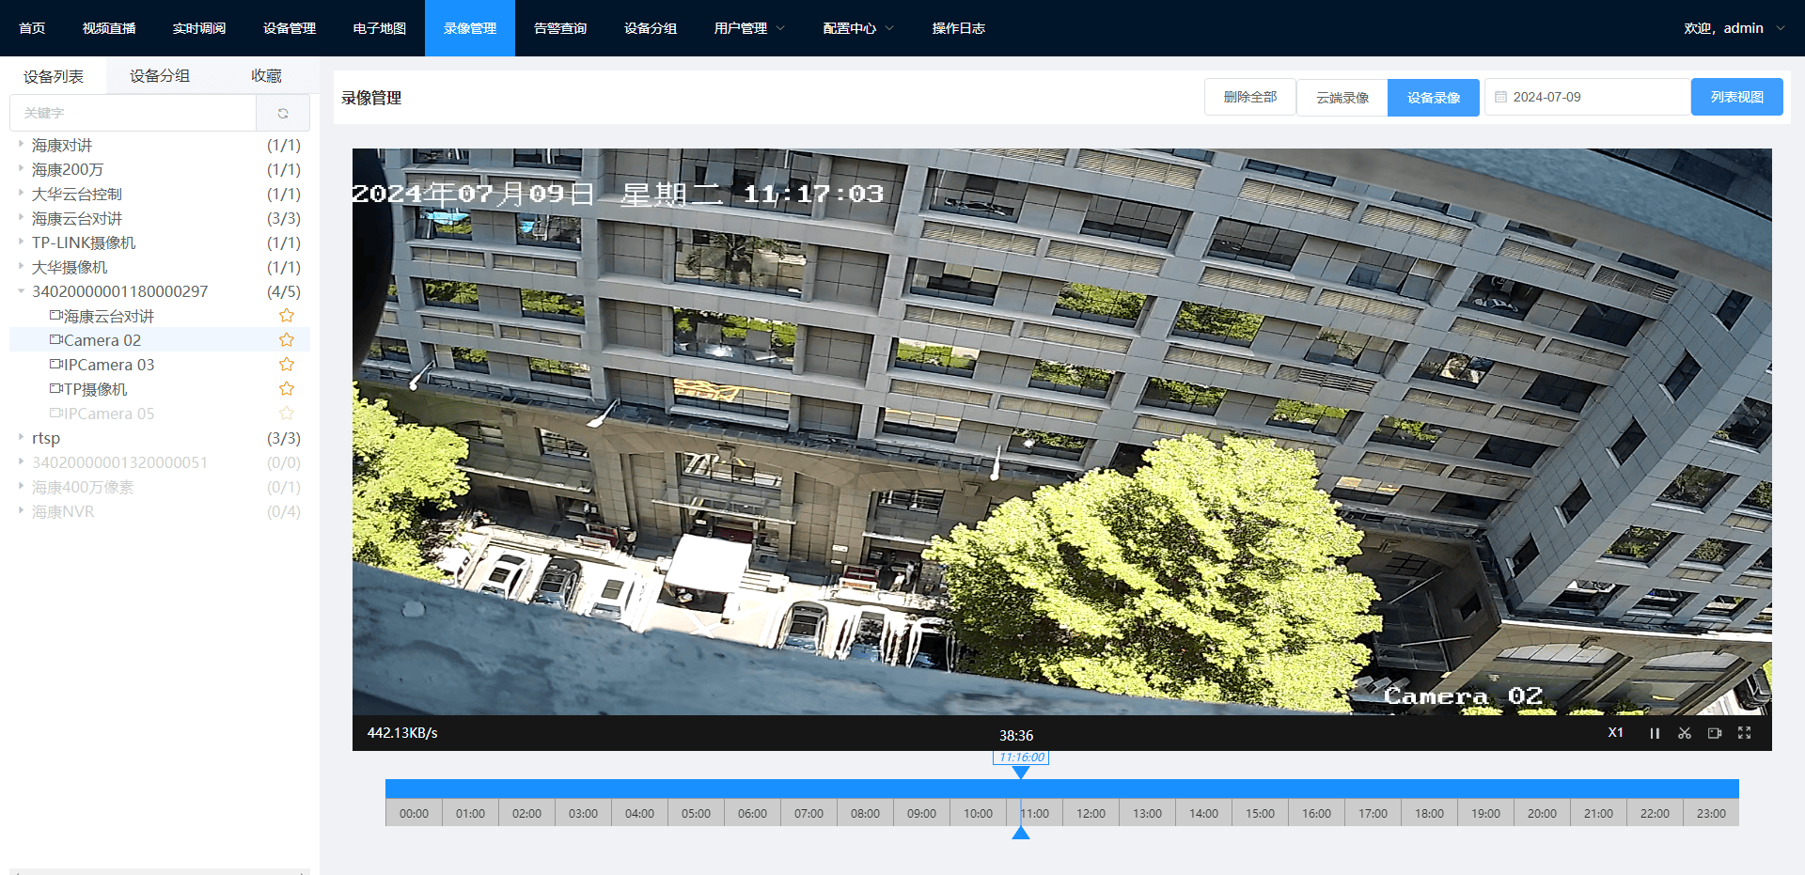Image resolution: width=1805 pixels, height=875 pixels.
Task: Click the 删除全部 button
Action: point(1249,97)
